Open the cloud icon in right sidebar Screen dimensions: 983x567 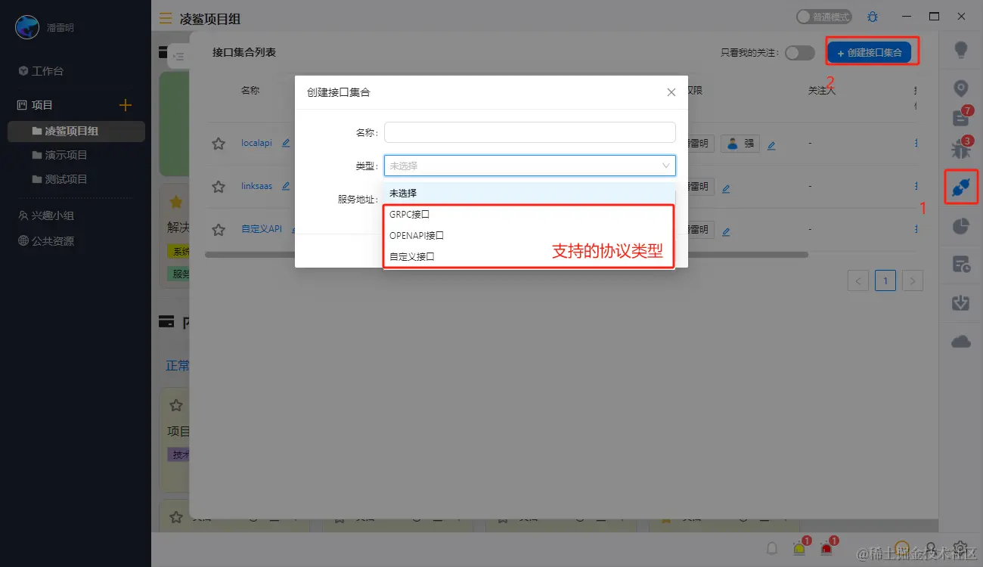pos(961,342)
